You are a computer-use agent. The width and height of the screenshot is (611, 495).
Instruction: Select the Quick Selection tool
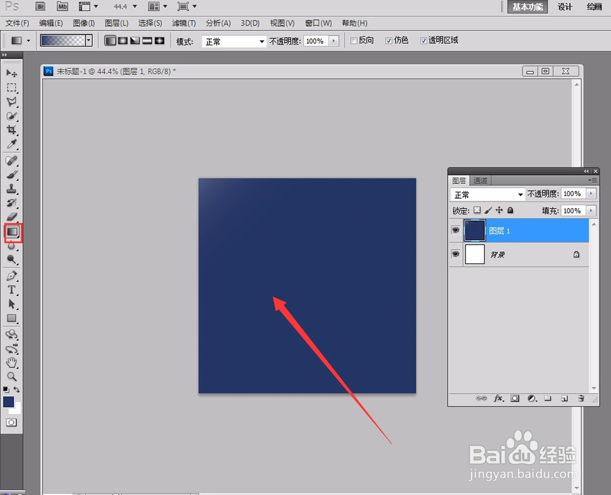12,116
